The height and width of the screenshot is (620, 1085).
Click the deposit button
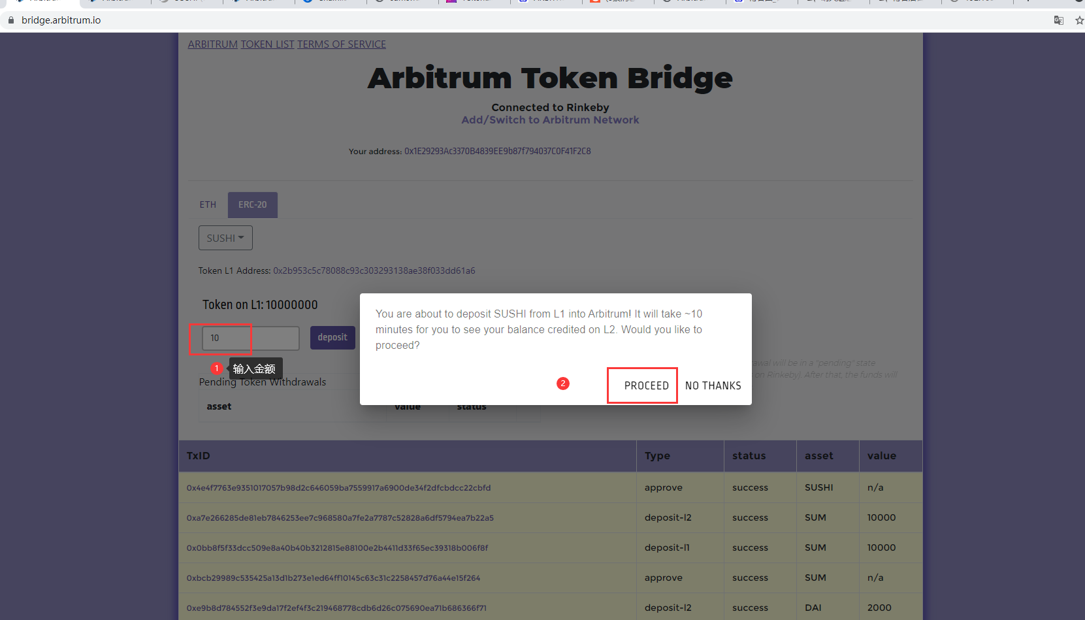pos(332,338)
